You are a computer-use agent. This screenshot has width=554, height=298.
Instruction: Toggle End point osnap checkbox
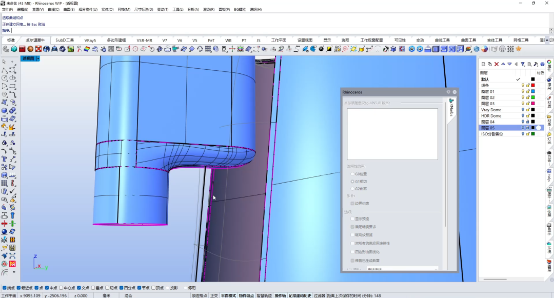tap(4, 288)
